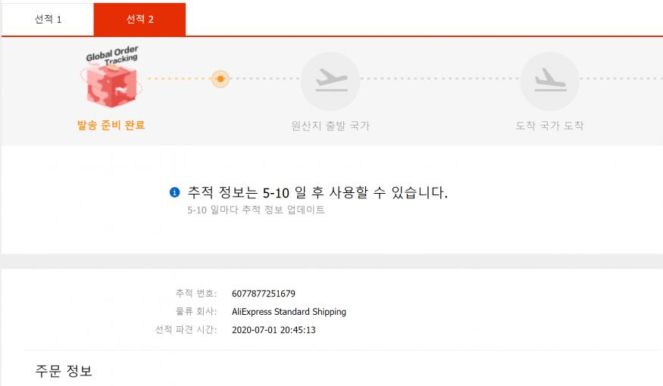The image size is (663, 386).
Task: Click the 추적 번호 field label
Action: coord(195,294)
